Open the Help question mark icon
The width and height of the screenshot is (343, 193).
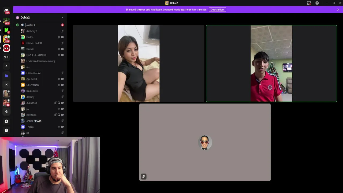(317, 3)
